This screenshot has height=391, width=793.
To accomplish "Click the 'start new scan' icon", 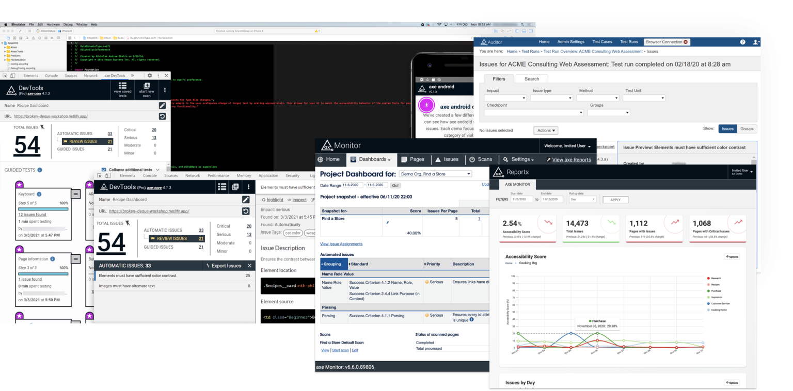I will tap(147, 86).
